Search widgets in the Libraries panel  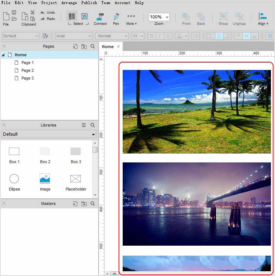click(x=93, y=125)
